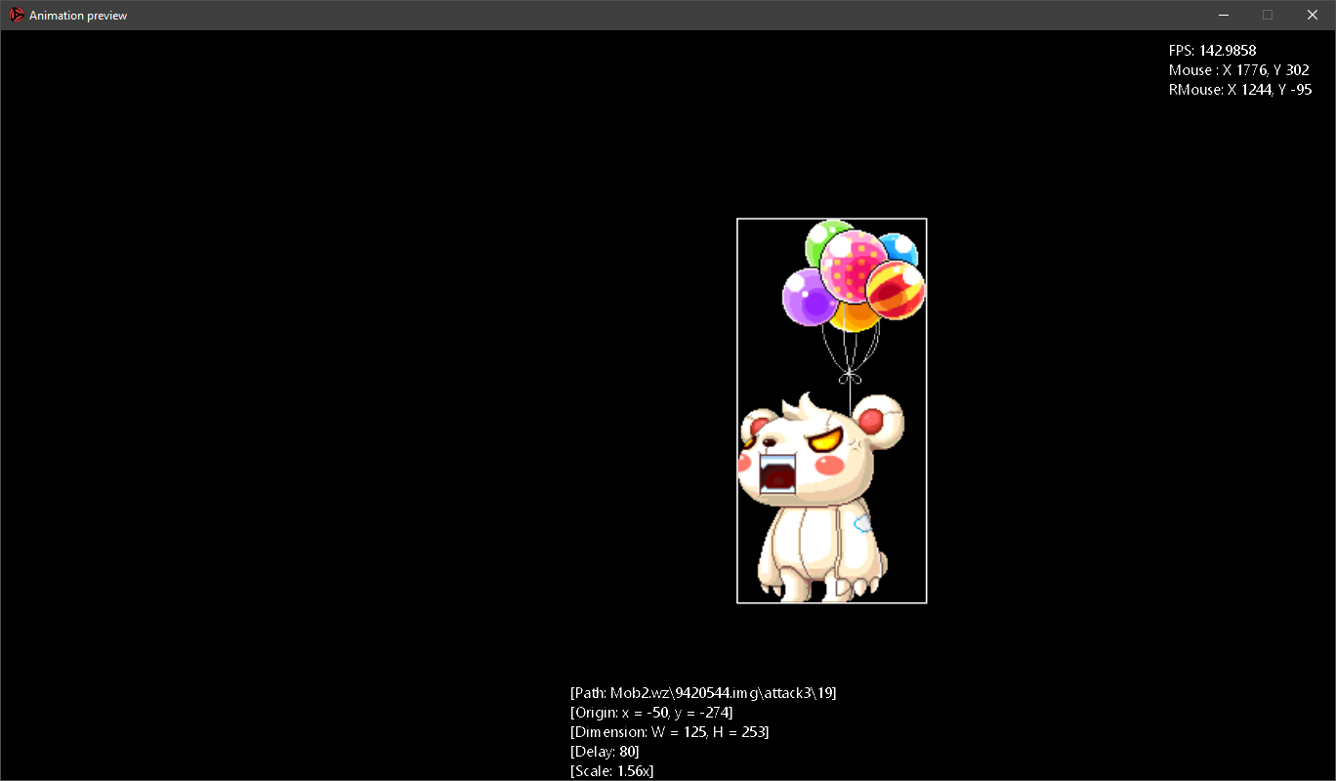Click the Animation preview app icon
Image resolution: width=1336 pixels, height=781 pixels.
[17, 15]
